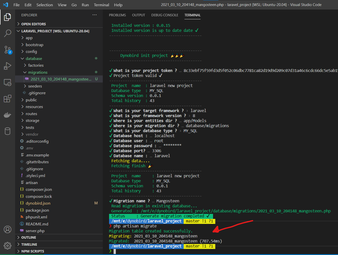Open the Run menu

pyautogui.click(x=85, y=5)
